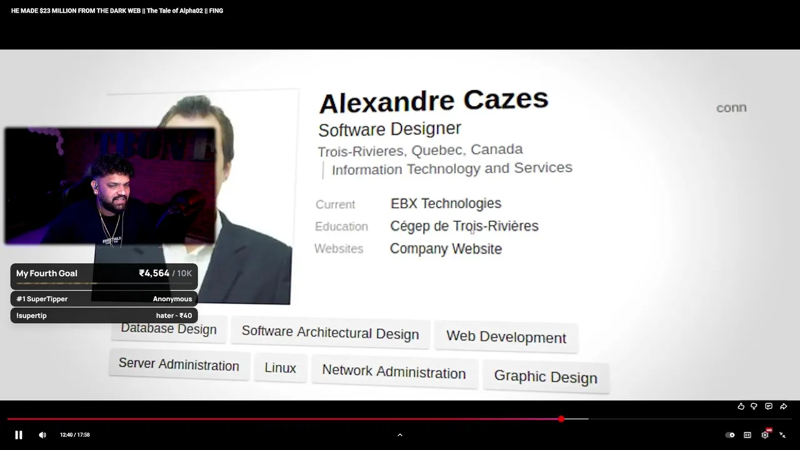The width and height of the screenshot is (800, 450).
Task: Click the 'Database Design' skill tag
Action: click(168, 329)
